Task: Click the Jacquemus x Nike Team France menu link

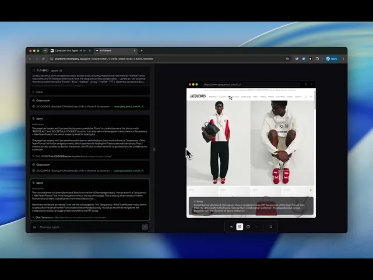Action: [x=229, y=97]
